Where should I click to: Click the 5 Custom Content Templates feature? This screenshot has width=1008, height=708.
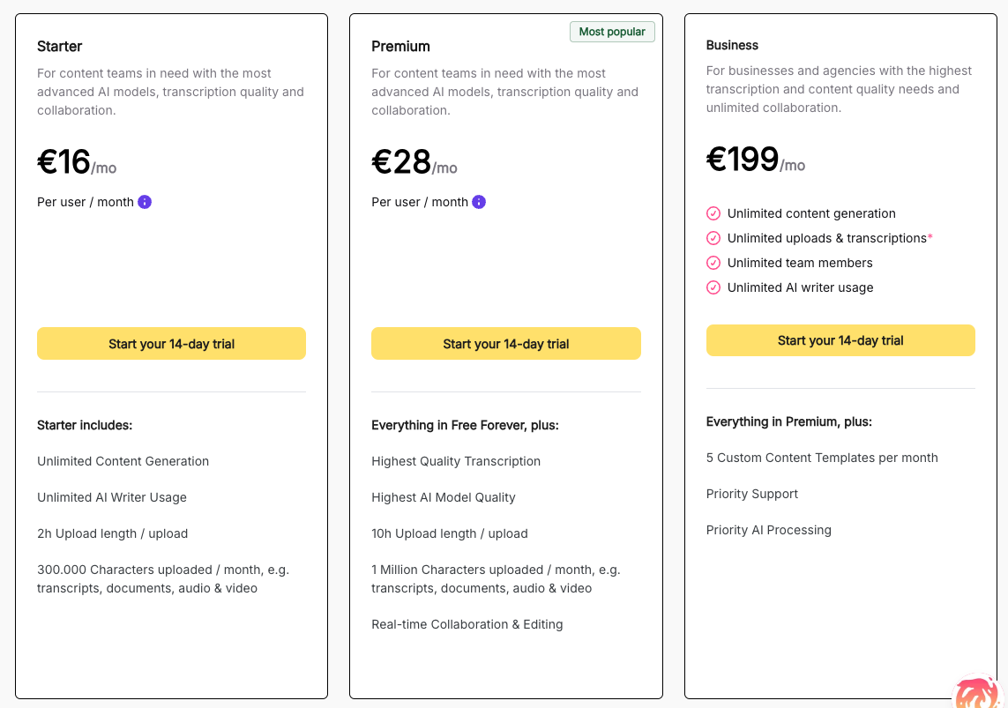coord(822,458)
